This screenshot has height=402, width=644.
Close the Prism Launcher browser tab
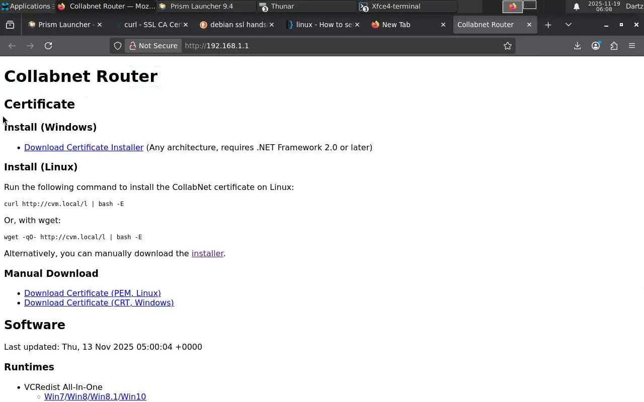pyautogui.click(x=100, y=25)
